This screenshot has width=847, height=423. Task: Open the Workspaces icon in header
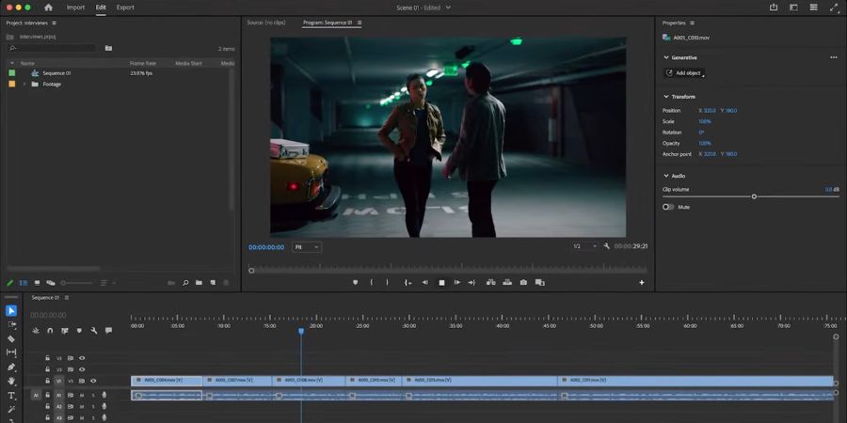pyautogui.click(x=793, y=8)
